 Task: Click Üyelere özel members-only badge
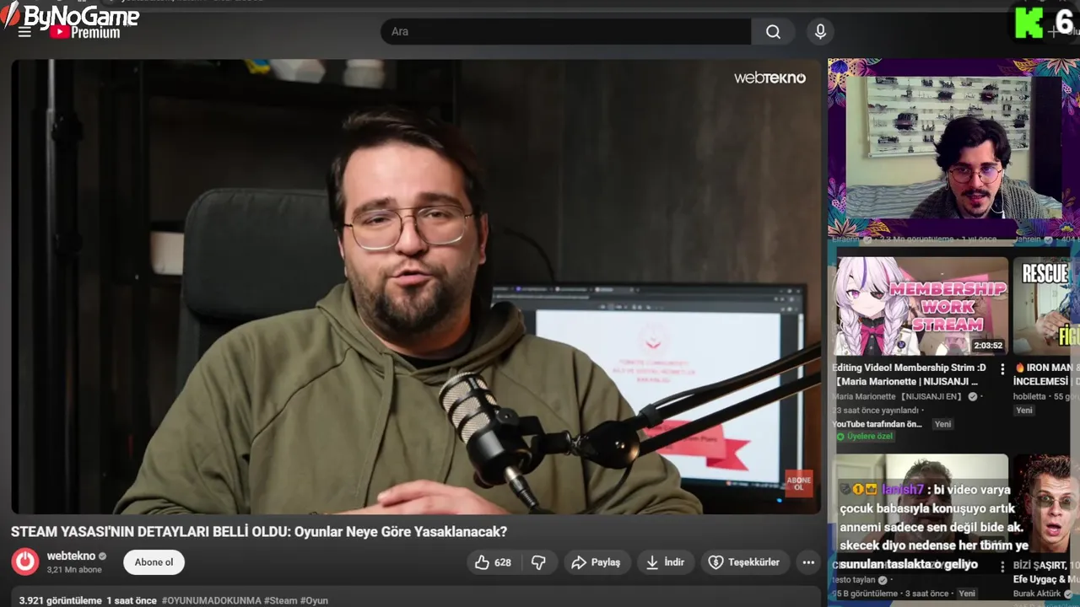pos(864,437)
